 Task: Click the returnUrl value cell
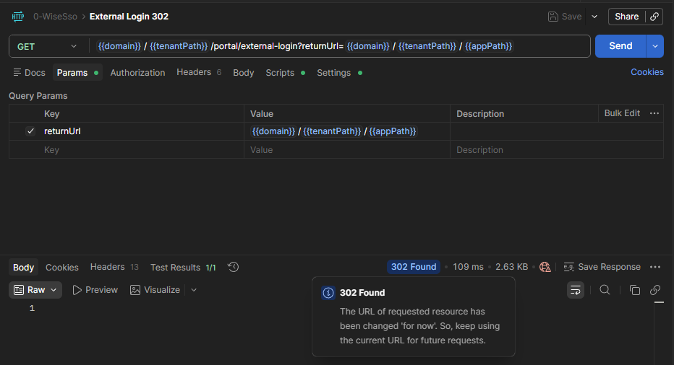347,131
